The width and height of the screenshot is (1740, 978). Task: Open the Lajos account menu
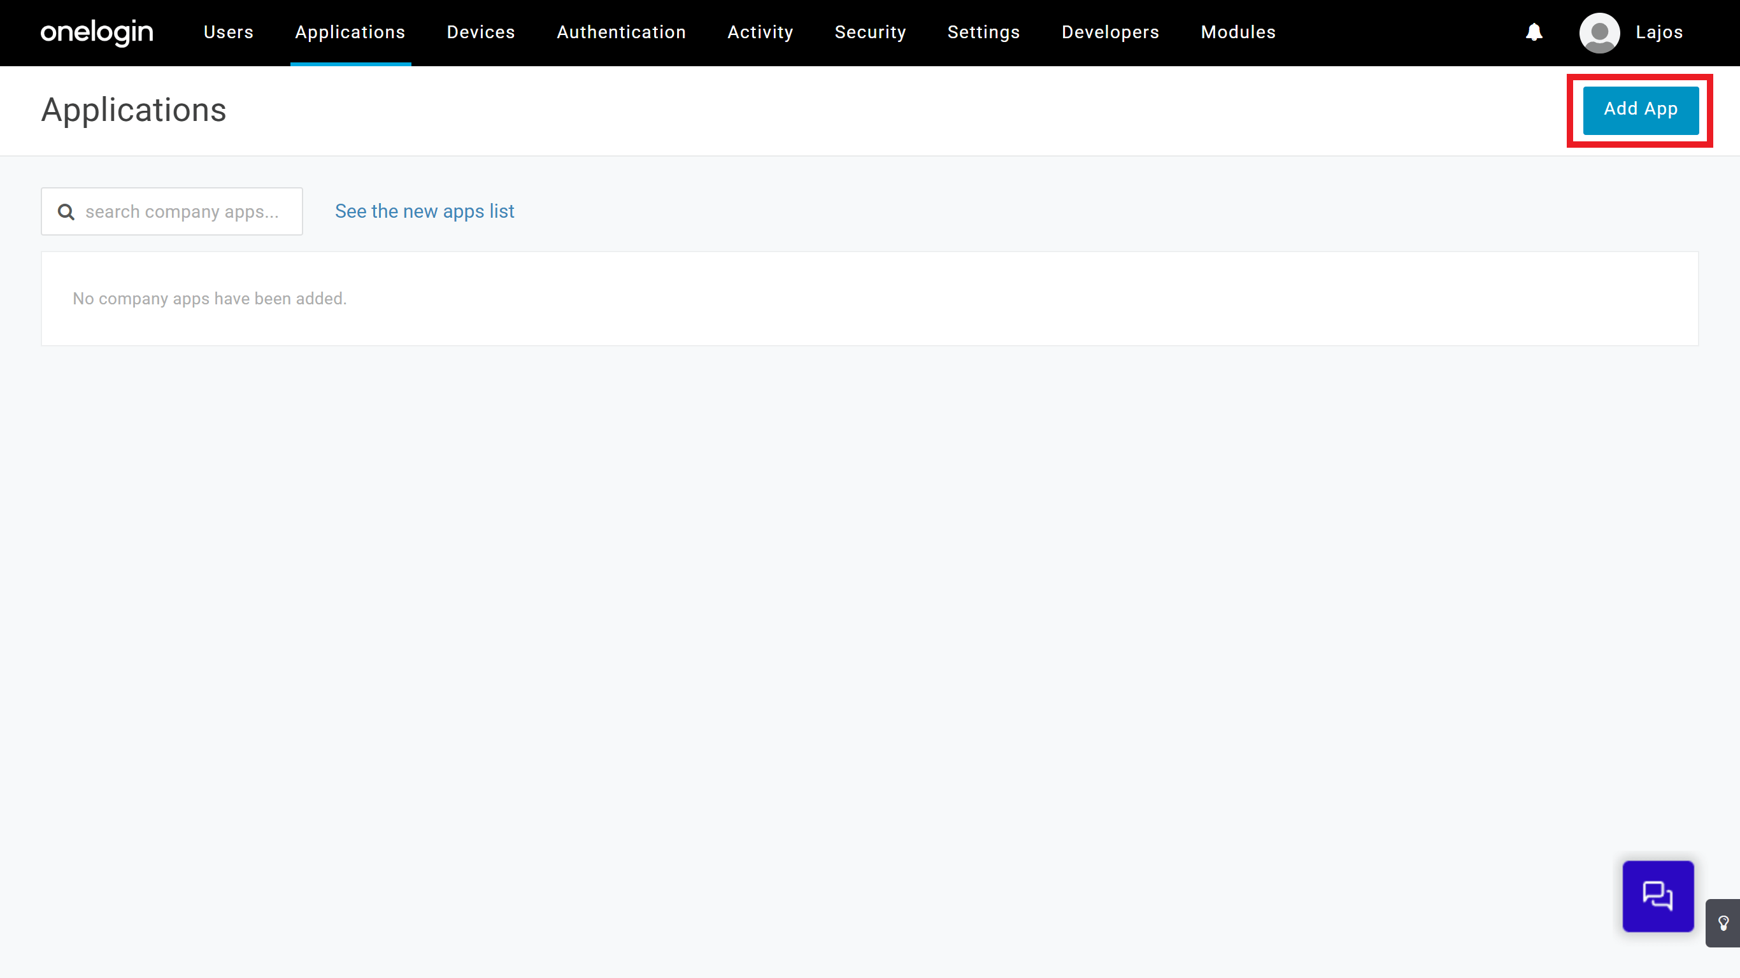1659,32
